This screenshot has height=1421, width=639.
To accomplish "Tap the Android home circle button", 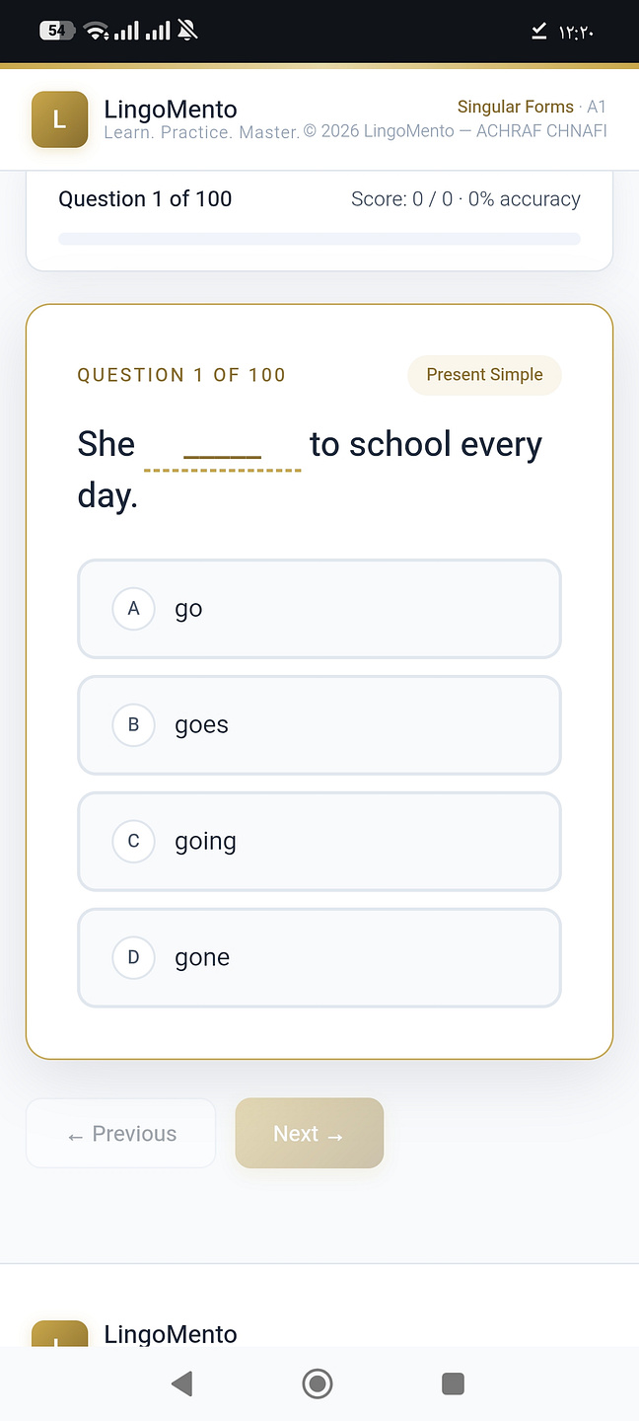I will (x=318, y=1384).
